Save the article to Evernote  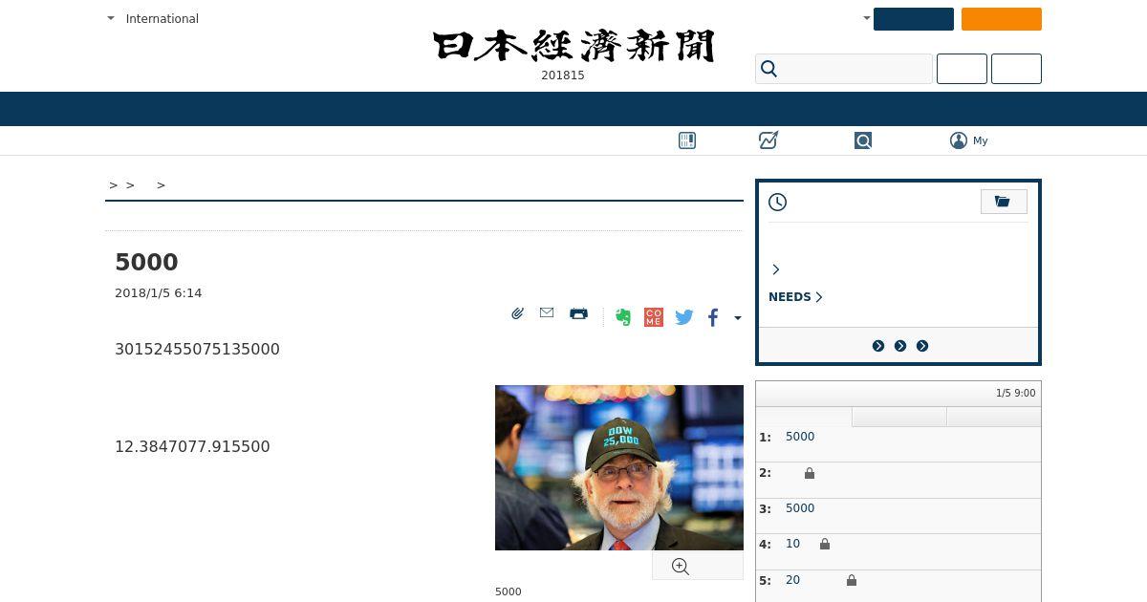point(623,317)
